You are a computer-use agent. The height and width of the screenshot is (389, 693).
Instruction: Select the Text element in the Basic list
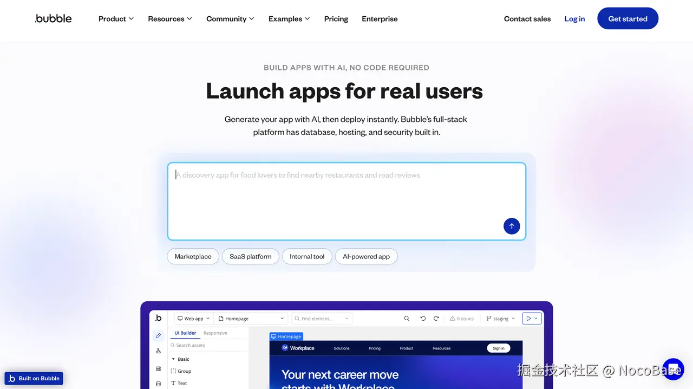pos(179,383)
